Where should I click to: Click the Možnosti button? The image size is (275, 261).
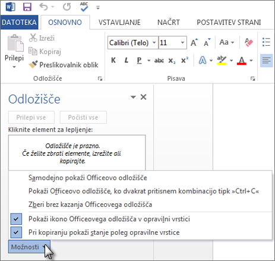pos(29,247)
